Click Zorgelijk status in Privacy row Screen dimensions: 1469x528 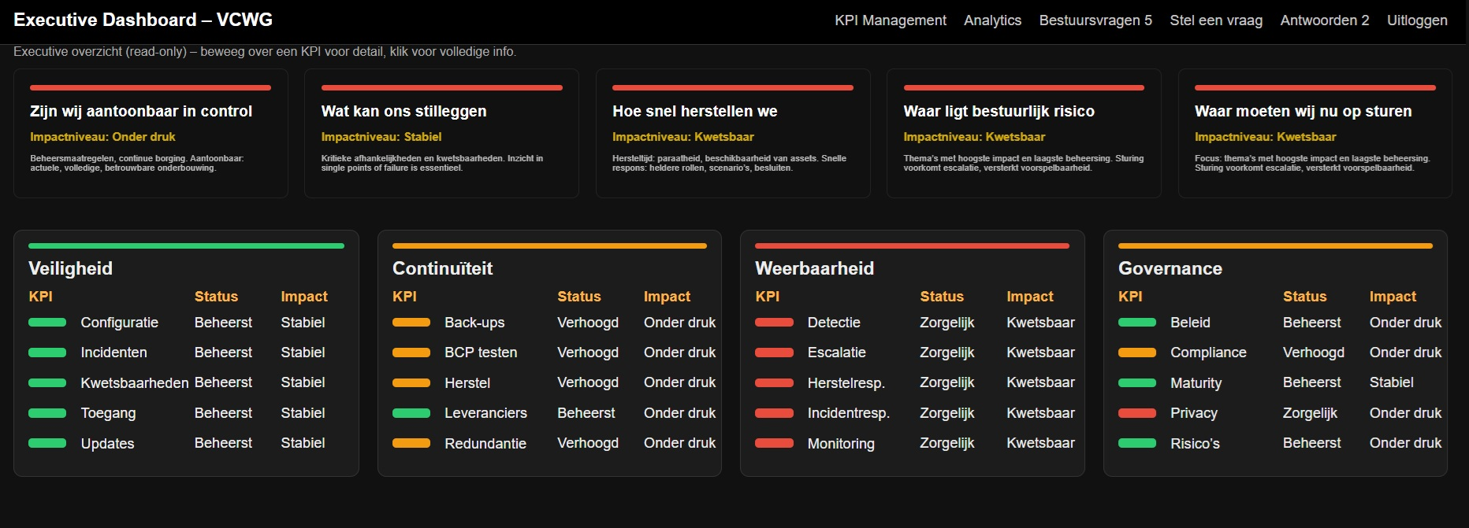click(x=1310, y=413)
